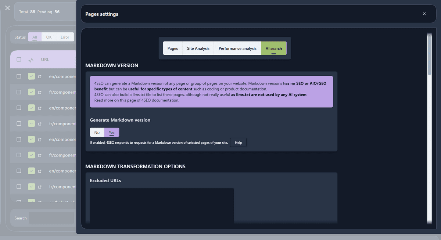The width and height of the screenshot is (441, 240).
Task: Tick the select-all checkbox in URL header
Action: (19, 60)
